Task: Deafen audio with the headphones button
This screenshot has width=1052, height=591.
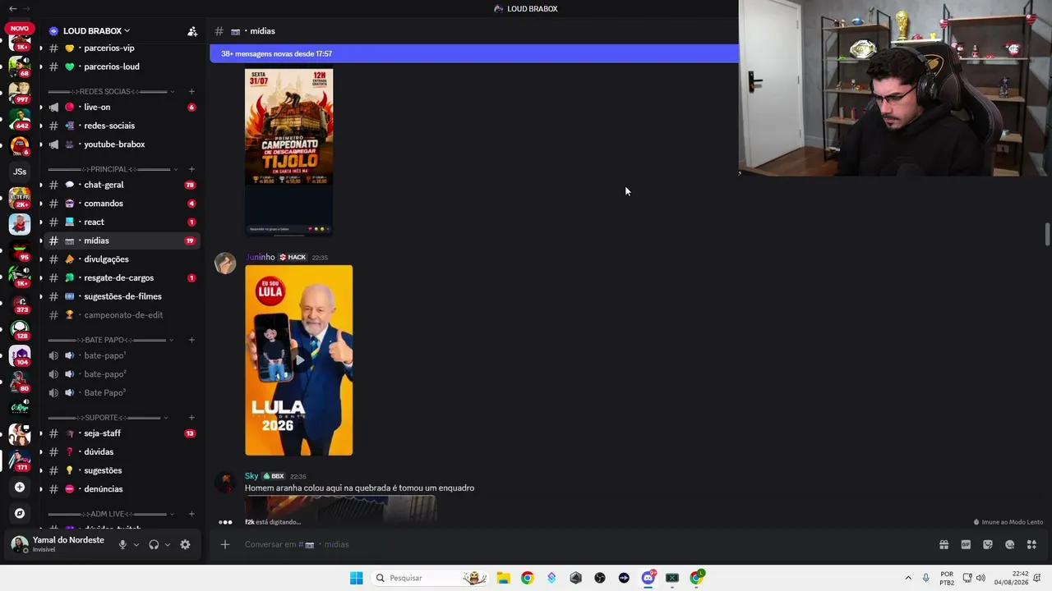Action: click(x=154, y=544)
